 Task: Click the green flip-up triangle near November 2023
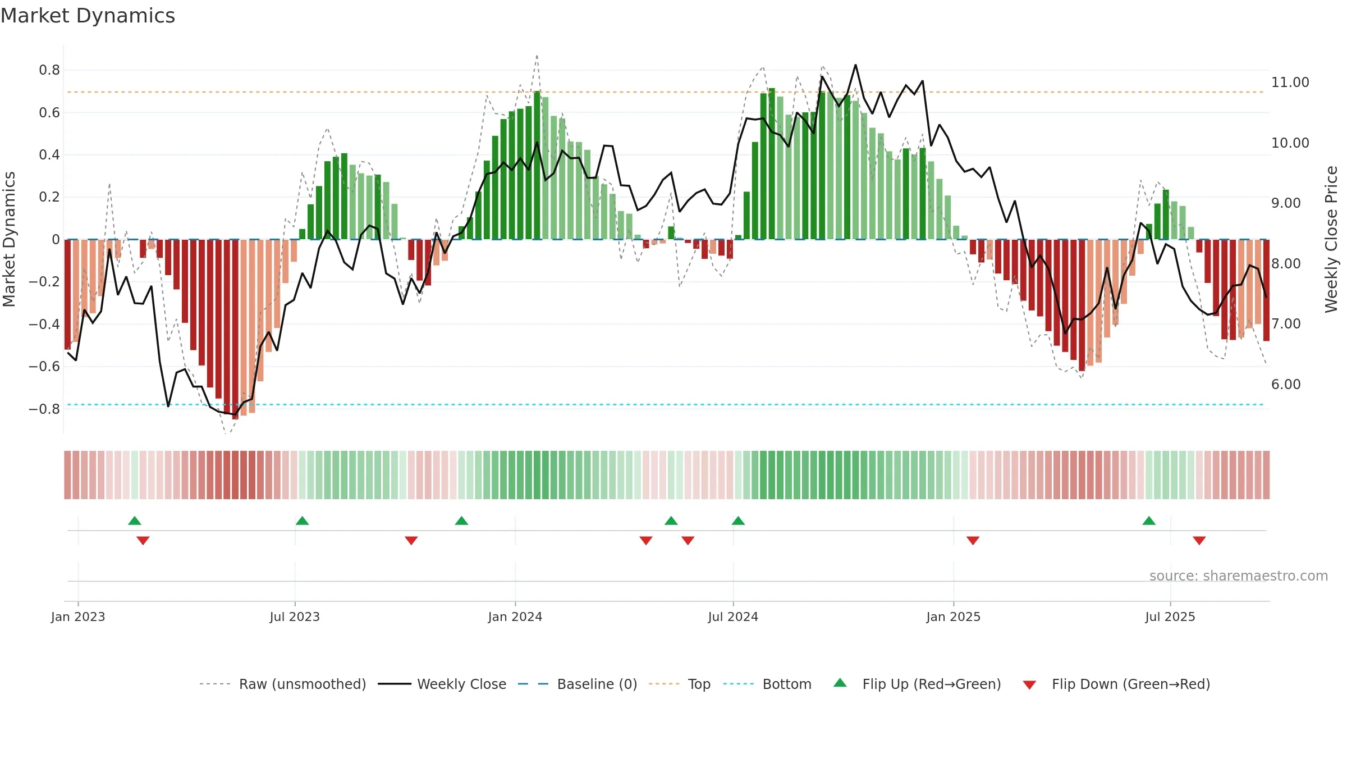coord(462,520)
